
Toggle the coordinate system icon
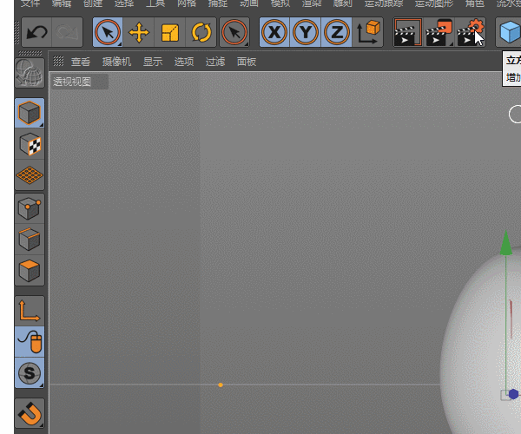(368, 32)
